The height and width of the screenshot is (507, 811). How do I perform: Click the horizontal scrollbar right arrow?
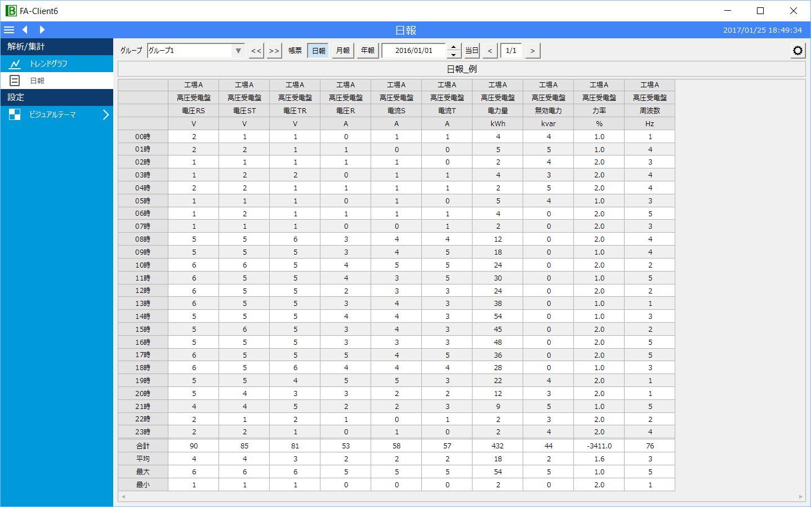tap(801, 497)
